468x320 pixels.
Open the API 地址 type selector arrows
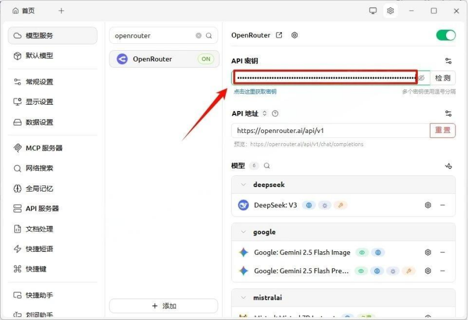pos(264,113)
